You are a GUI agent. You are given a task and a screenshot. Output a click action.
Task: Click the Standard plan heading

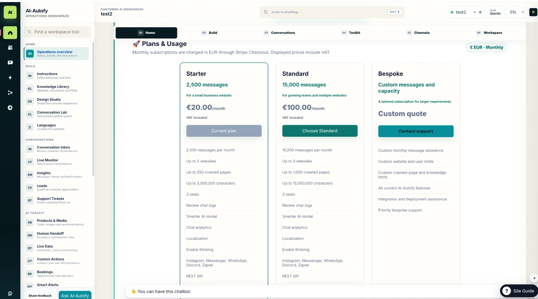(295, 74)
